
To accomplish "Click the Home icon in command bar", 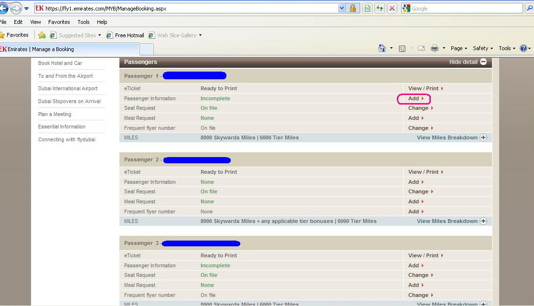I will click(x=382, y=48).
